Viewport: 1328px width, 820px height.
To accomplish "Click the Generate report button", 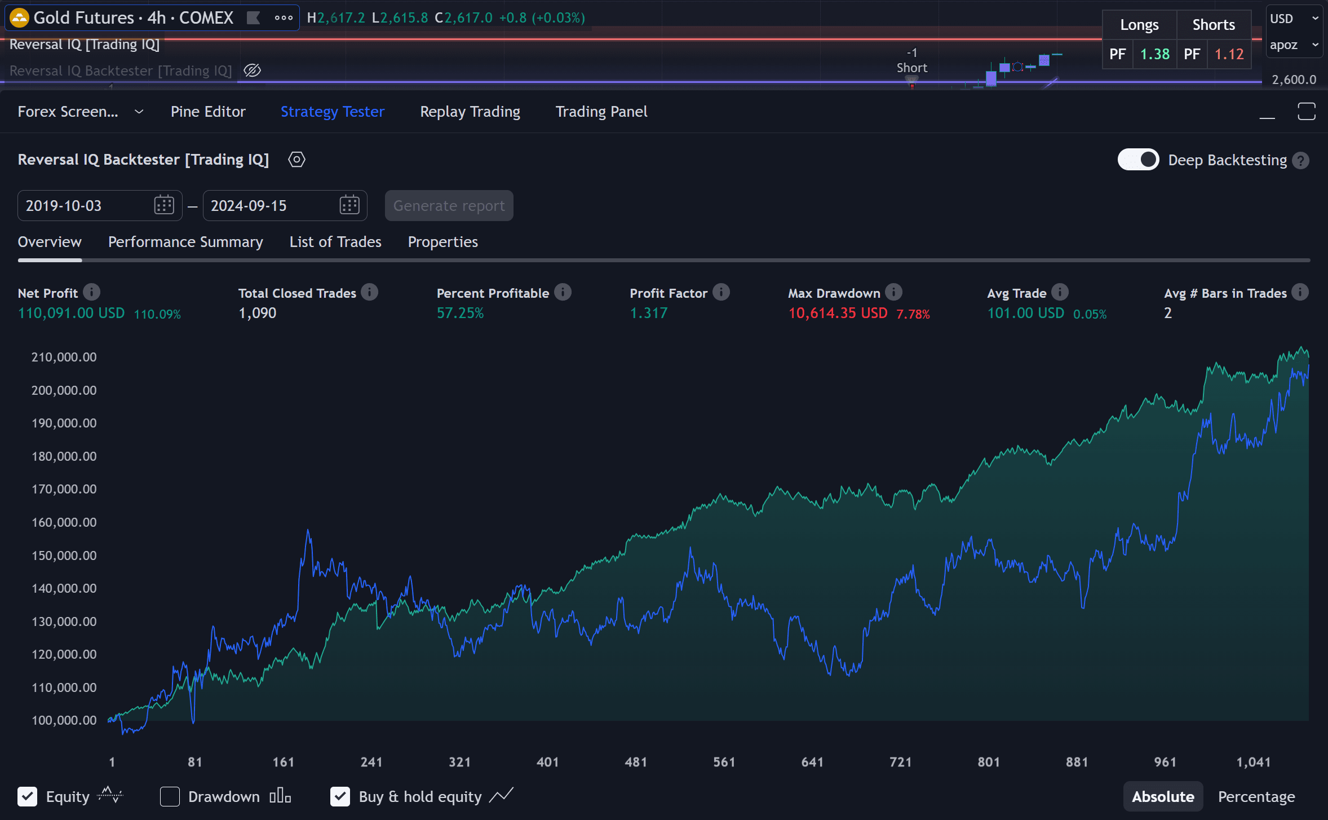I will click(449, 205).
